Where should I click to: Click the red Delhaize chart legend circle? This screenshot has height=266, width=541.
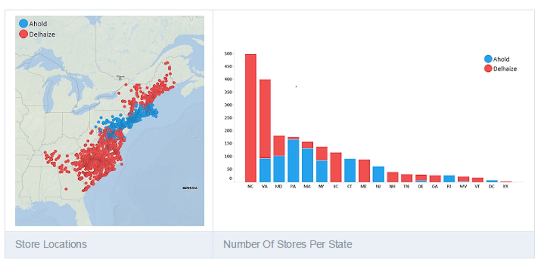coord(488,68)
